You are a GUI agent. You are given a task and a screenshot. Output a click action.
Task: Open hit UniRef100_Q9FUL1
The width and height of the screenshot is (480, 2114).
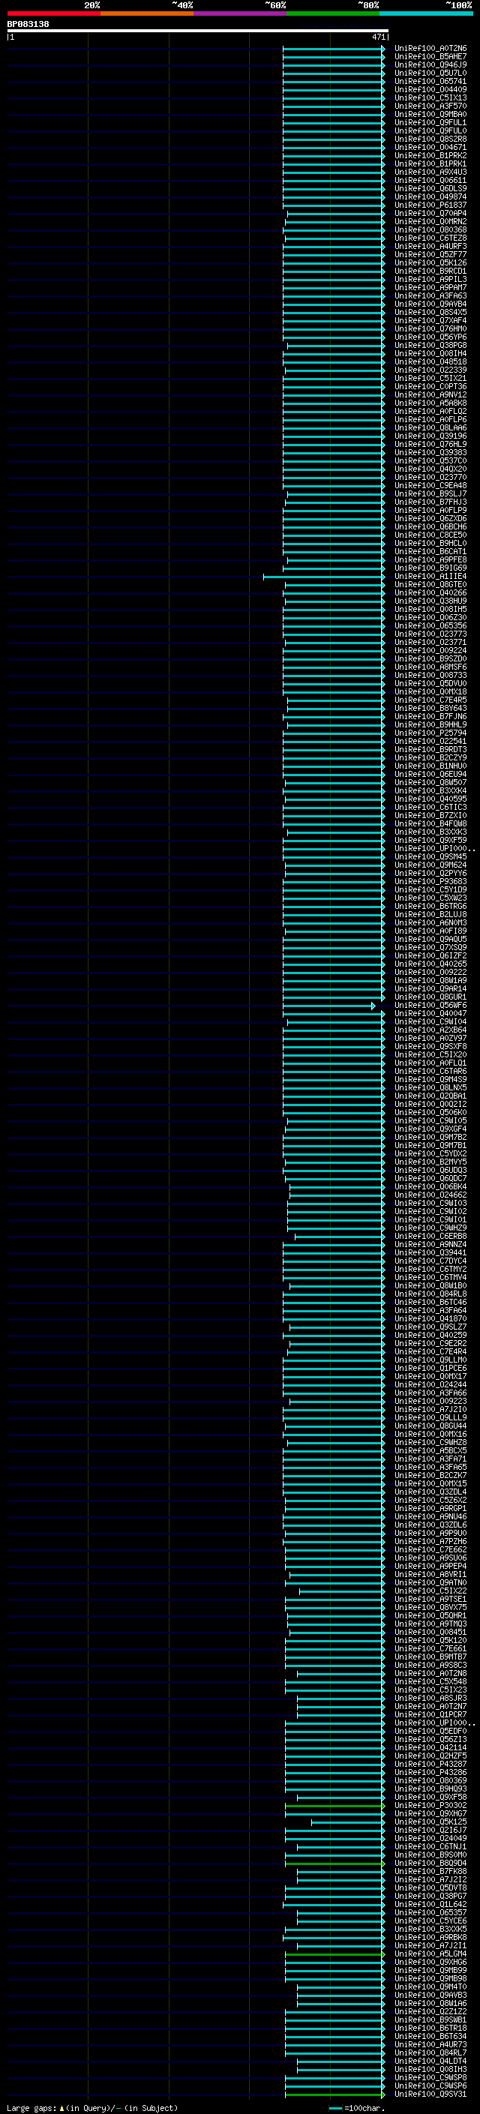(430, 122)
